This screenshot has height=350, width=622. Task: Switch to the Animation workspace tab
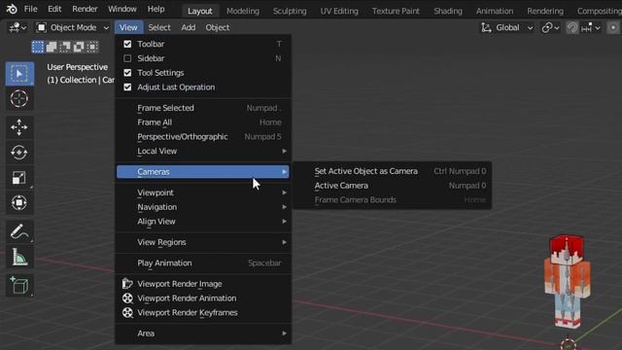click(x=495, y=11)
